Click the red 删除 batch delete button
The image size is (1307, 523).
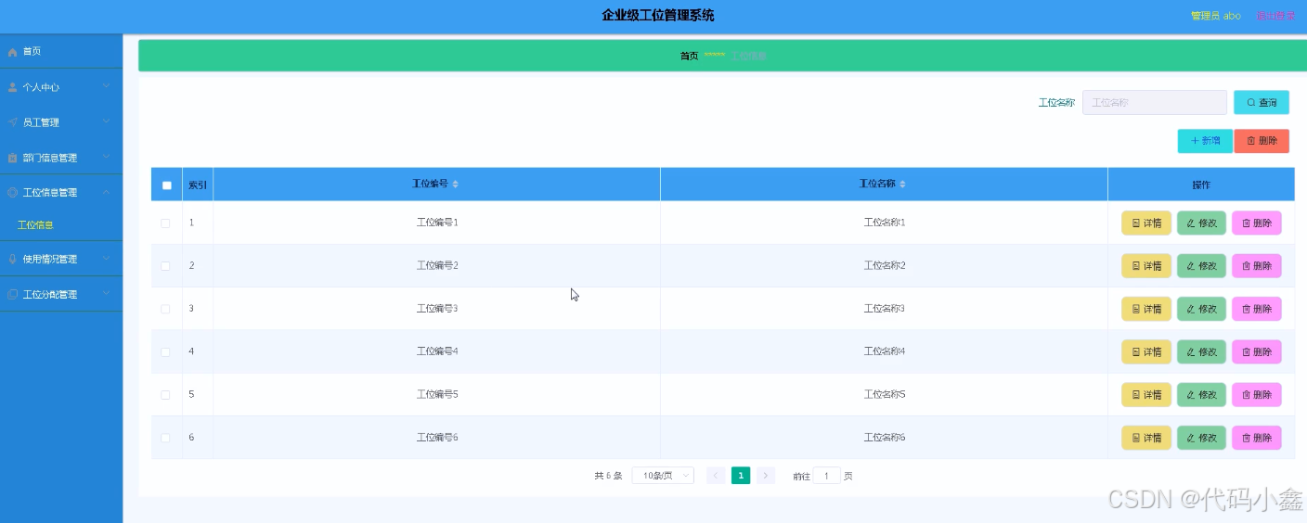click(x=1262, y=141)
